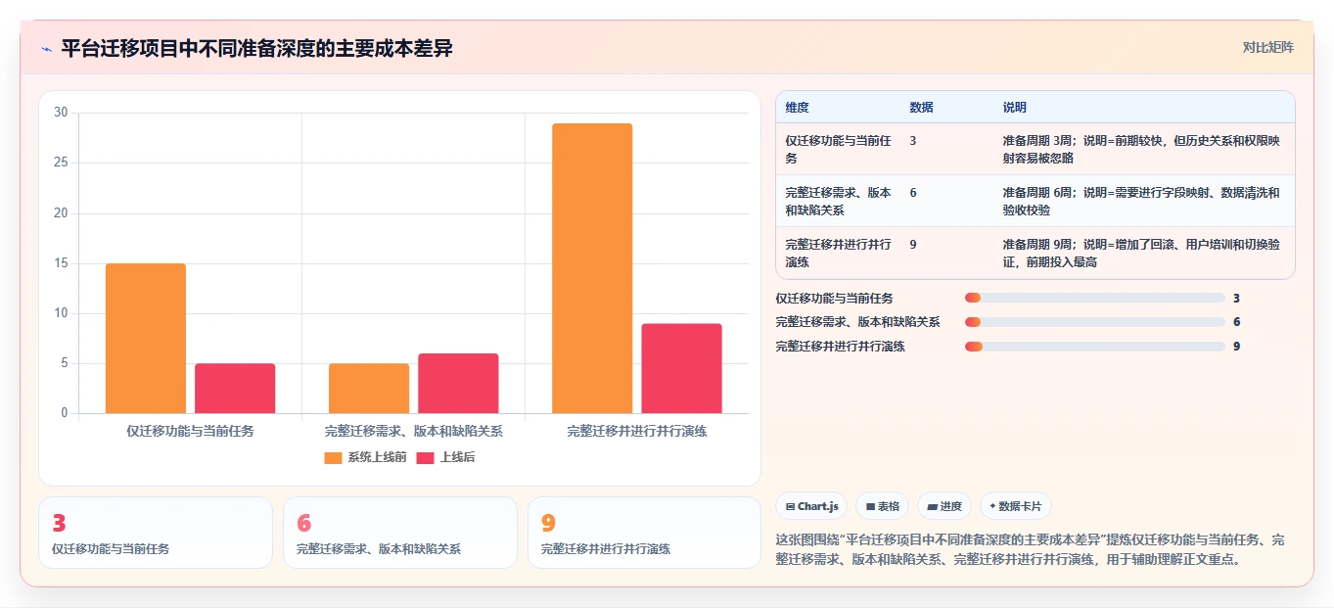Click the y-axis value 15
This screenshot has height=608, width=1334.
click(61, 263)
